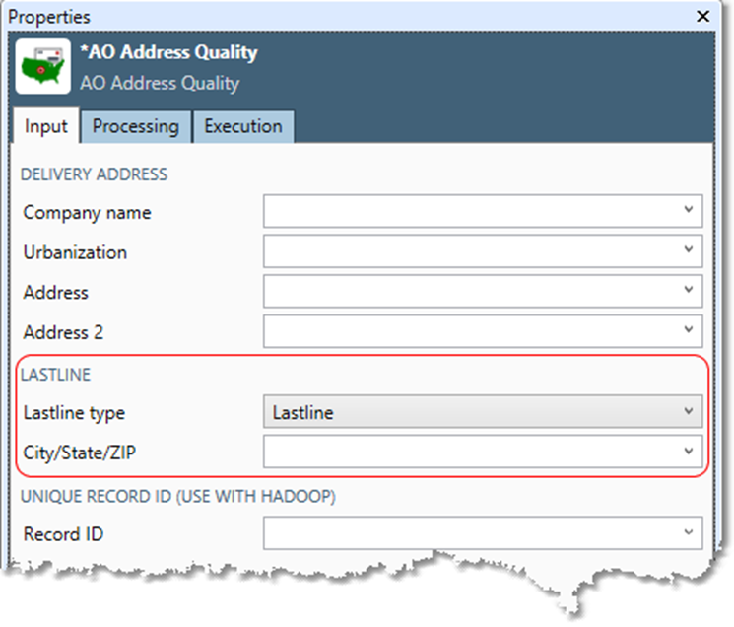Click the bold *AO Address Quality title
734x627 pixels.
point(167,53)
